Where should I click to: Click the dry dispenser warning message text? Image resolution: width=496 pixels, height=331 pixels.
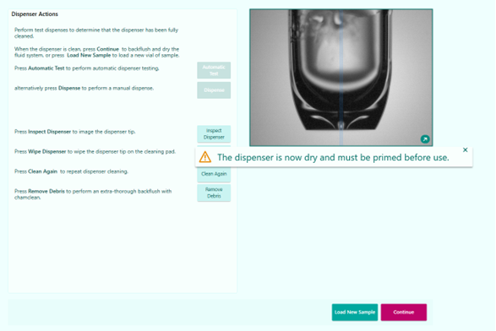click(x=333, y=157)
